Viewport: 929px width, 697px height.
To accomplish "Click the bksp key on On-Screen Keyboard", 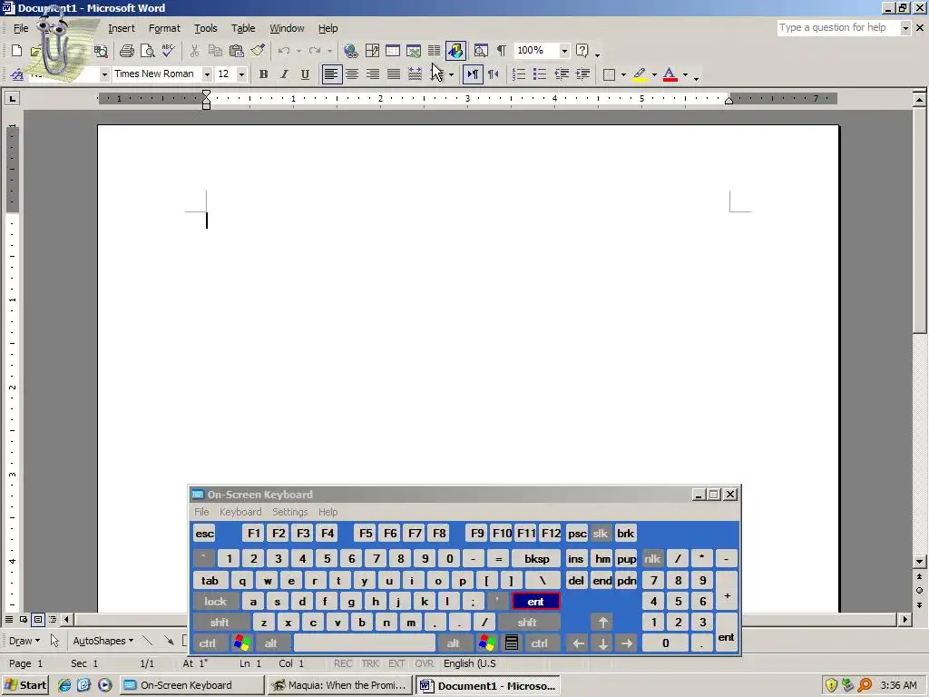I will [x=537, y=558].
